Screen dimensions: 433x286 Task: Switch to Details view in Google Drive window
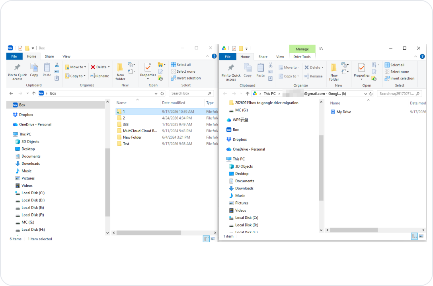[x=415, y=236]
